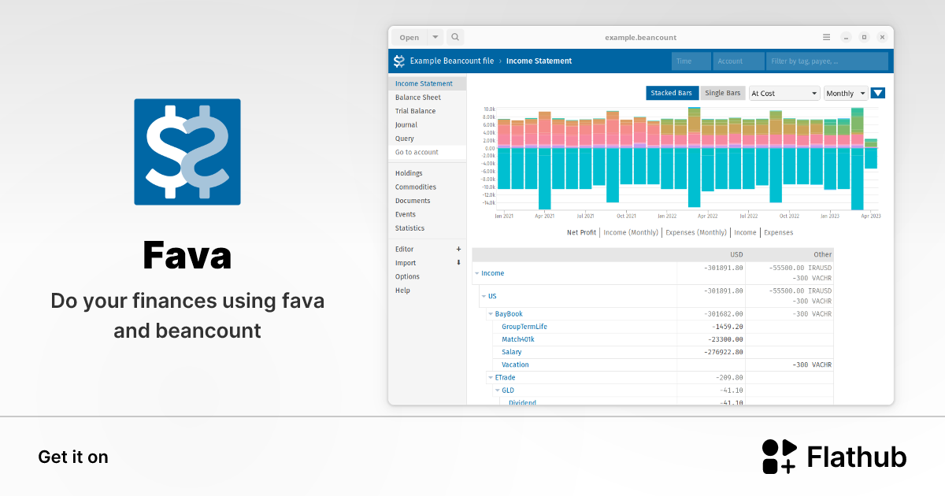
Task: Click the Time filter input field
Action: 691,61
